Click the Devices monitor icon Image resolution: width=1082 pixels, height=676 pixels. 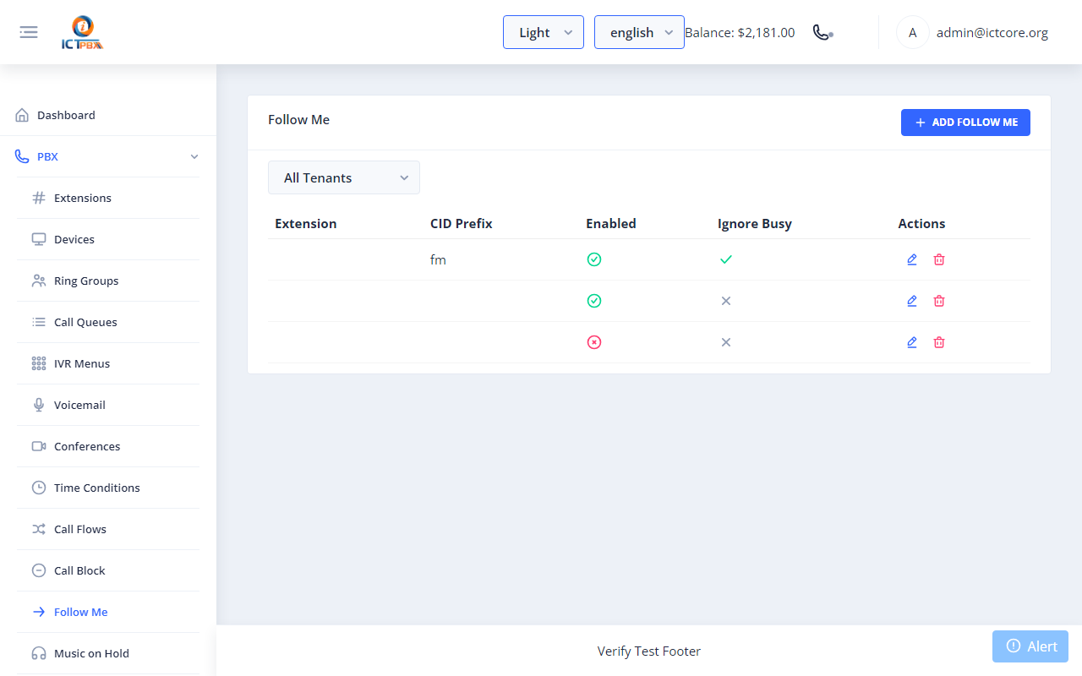(x=39, y=239)
